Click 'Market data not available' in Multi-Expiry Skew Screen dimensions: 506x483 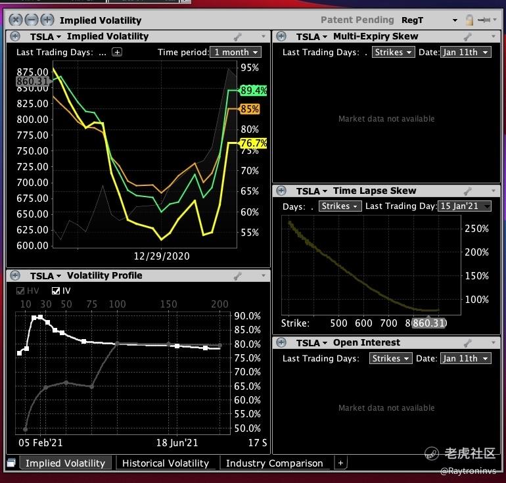click(x=386, y=119)
